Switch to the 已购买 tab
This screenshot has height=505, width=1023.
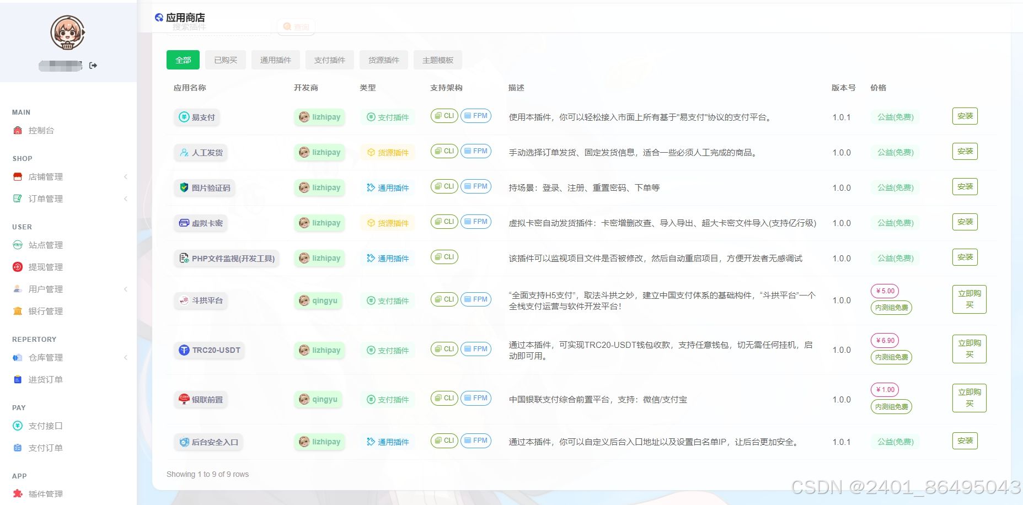[225, 60]
